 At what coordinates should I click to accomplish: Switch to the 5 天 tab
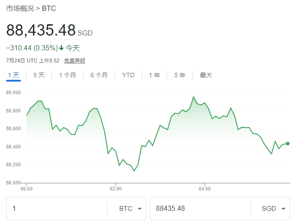click(39, 75)
